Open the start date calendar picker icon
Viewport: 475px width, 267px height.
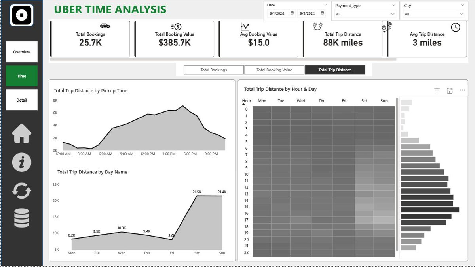tap(292, 13)
